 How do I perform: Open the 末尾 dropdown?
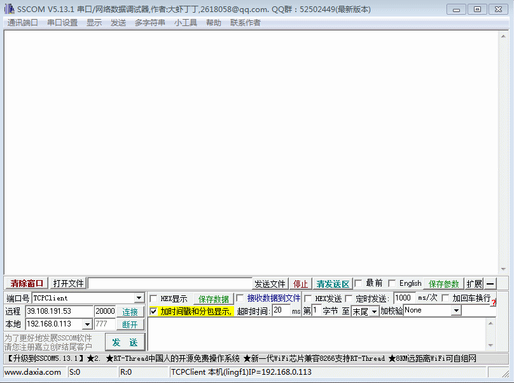374,311
